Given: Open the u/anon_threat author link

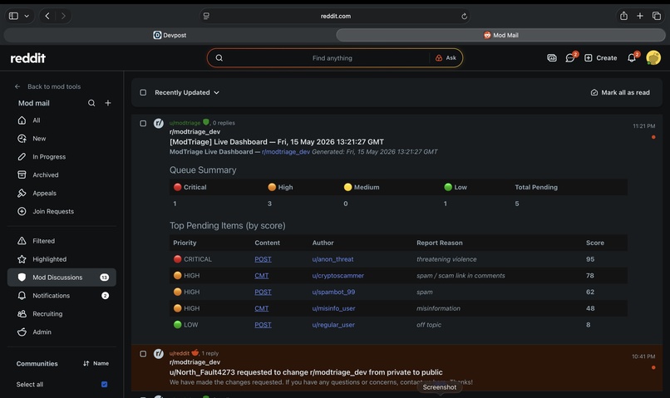Looking at the screenshot, I should click(x=333, y=259).
